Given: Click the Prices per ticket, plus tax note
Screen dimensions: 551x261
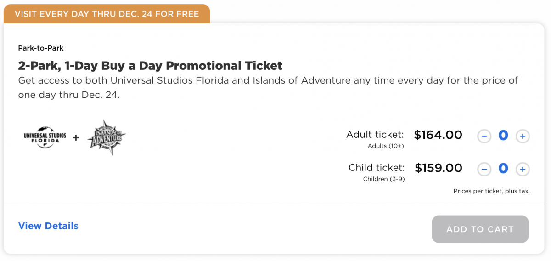Looking at the screenshot, I should pos(492,191).
